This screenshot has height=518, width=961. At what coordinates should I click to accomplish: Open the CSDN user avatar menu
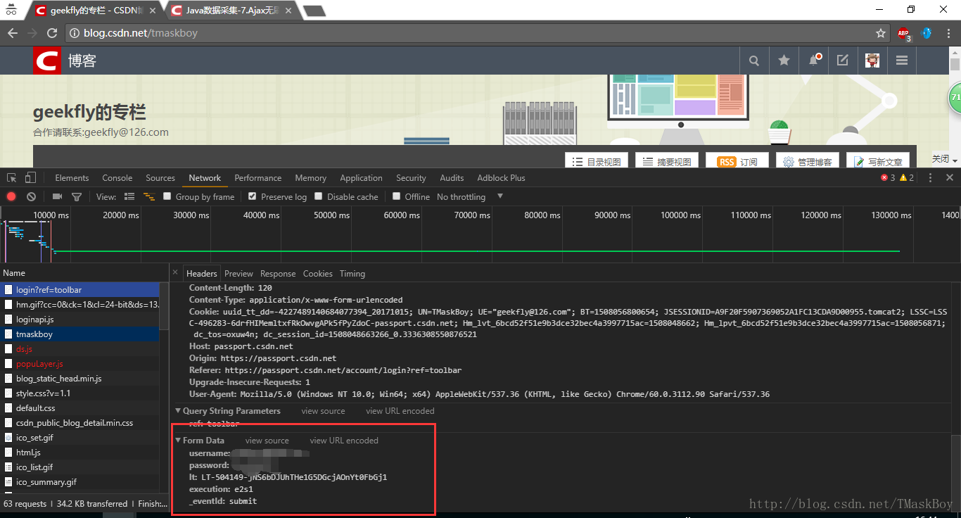[x=872, y=61]
